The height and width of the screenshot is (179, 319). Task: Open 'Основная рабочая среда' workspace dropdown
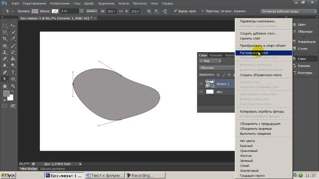point(289,11)
